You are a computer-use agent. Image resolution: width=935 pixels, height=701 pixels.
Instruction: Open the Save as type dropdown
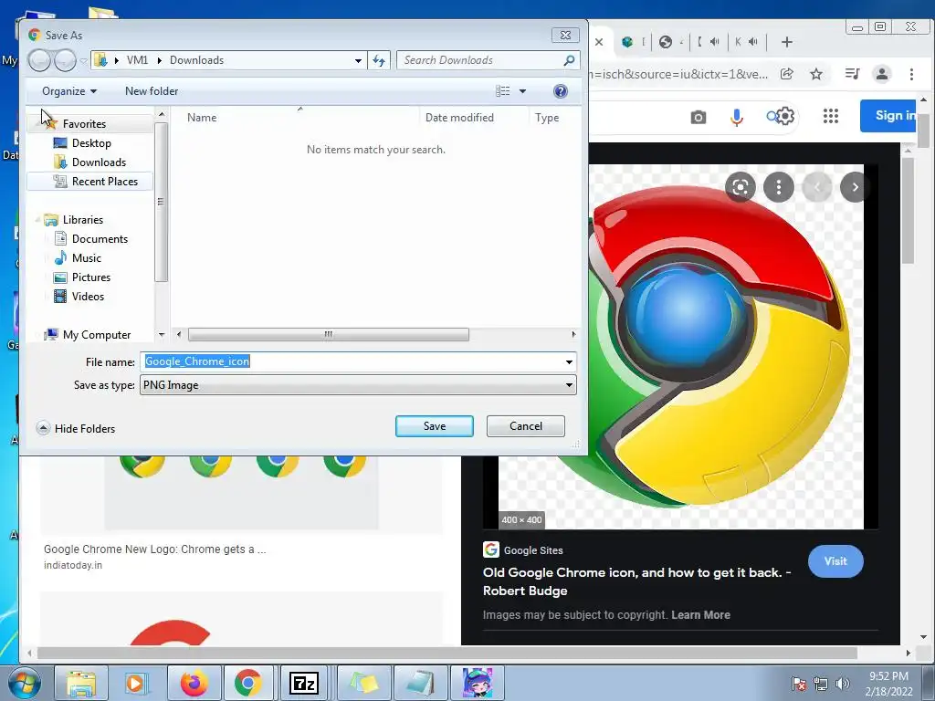[x=570, y=385]
